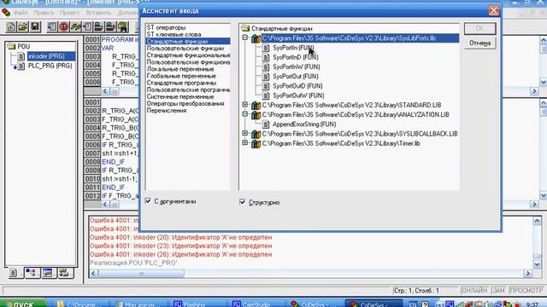Select SysPortInW (FUN) function

click(297, 67)
